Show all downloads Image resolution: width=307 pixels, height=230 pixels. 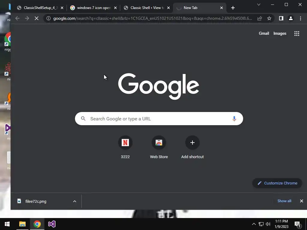coord(284,201)
